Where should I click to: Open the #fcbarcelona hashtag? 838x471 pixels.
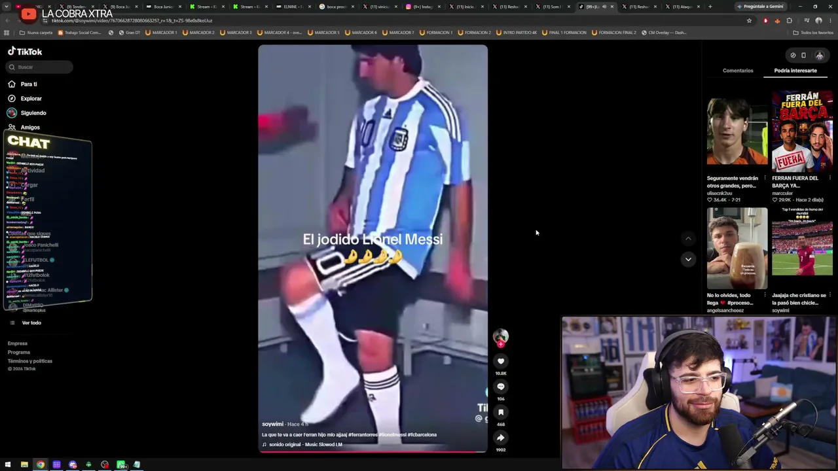pos(422,434)
